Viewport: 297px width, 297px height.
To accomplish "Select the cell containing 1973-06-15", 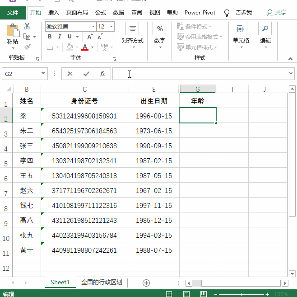I will 153,131.
